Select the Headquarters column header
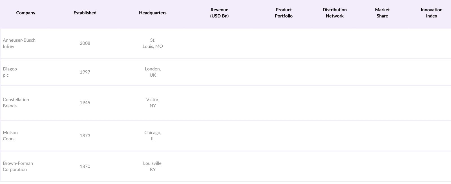The height and width of the screenshot is (184, 451). click(x=152, y=13)
